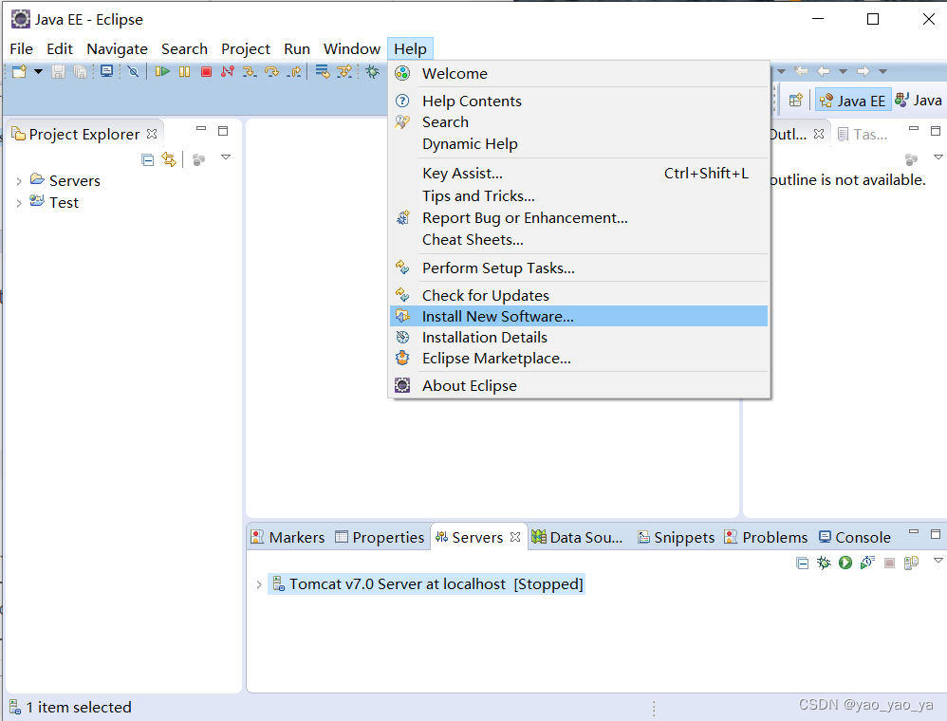The height and width of the screenshot is (721, 947).
Task: Choose About Eclipse menu entry
Action: [579, 385]
